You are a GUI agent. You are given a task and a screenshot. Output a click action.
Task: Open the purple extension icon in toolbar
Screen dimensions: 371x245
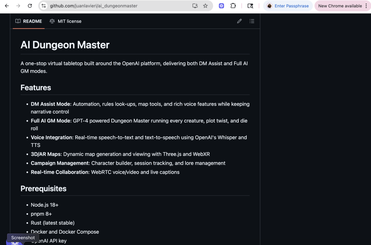[222, 6]
